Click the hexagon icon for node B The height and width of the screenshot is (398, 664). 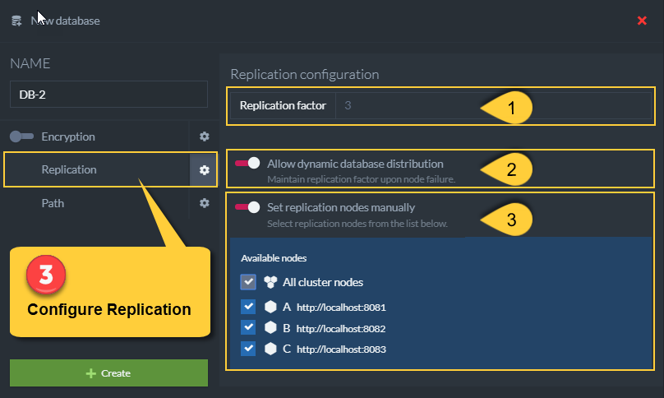coord(270,327)
